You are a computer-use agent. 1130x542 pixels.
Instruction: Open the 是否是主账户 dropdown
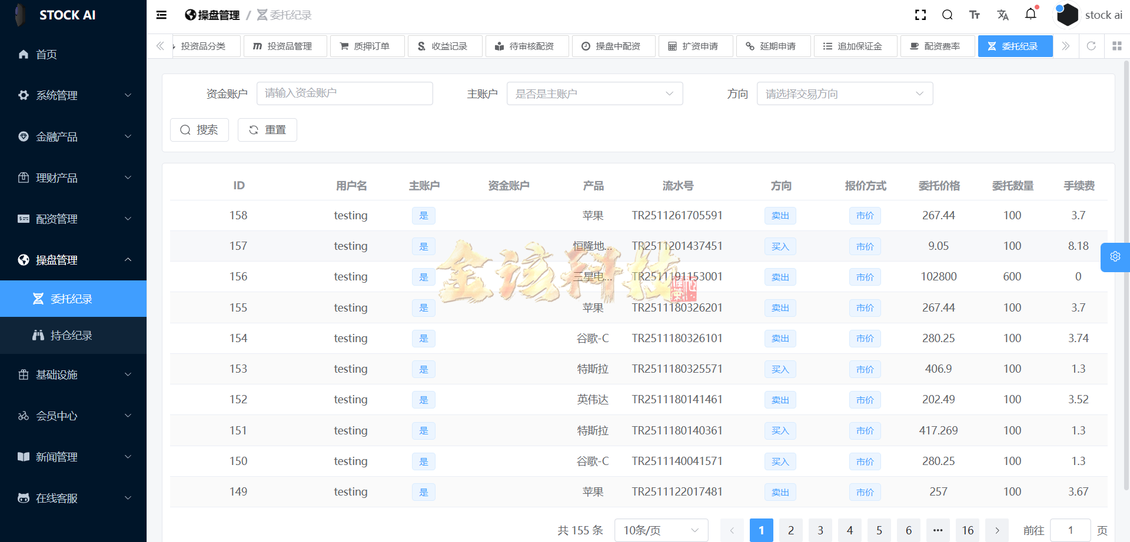click(x=594, y=93)
